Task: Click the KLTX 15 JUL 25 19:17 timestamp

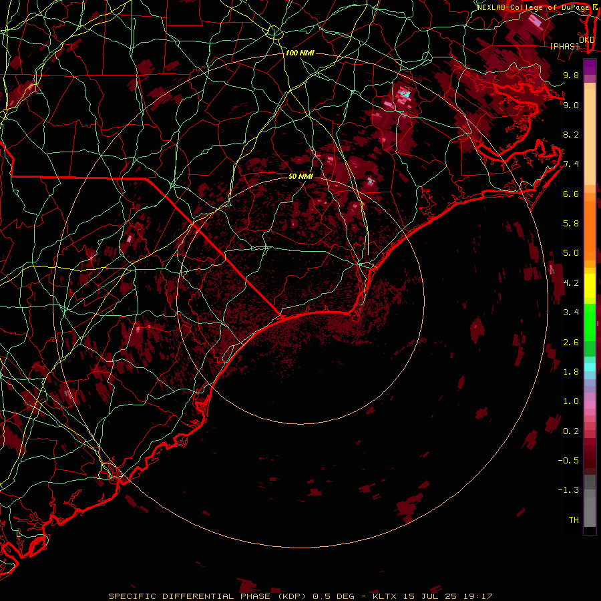Action: pos(432,596)
